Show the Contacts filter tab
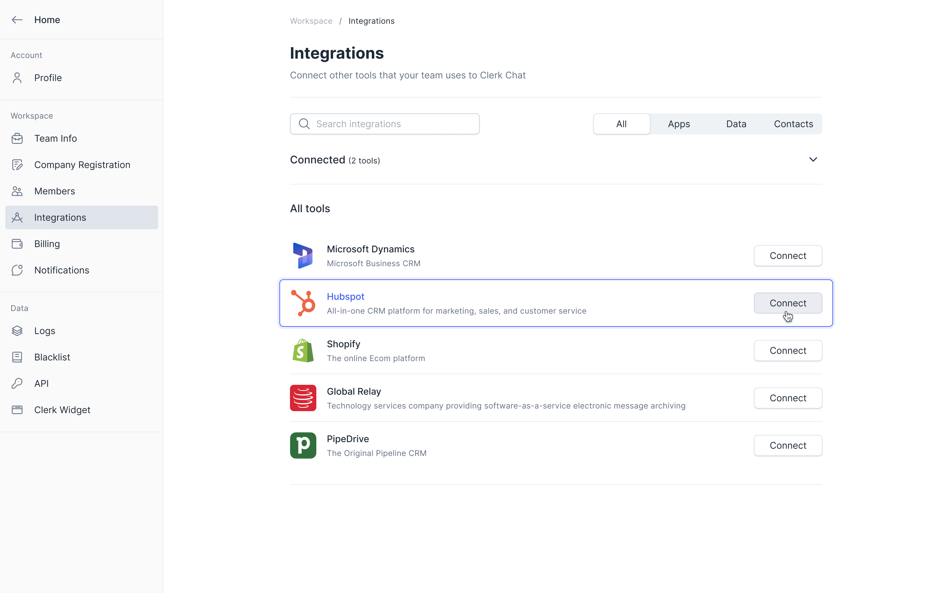Screen dimensions: 949x593 (793, 124)
